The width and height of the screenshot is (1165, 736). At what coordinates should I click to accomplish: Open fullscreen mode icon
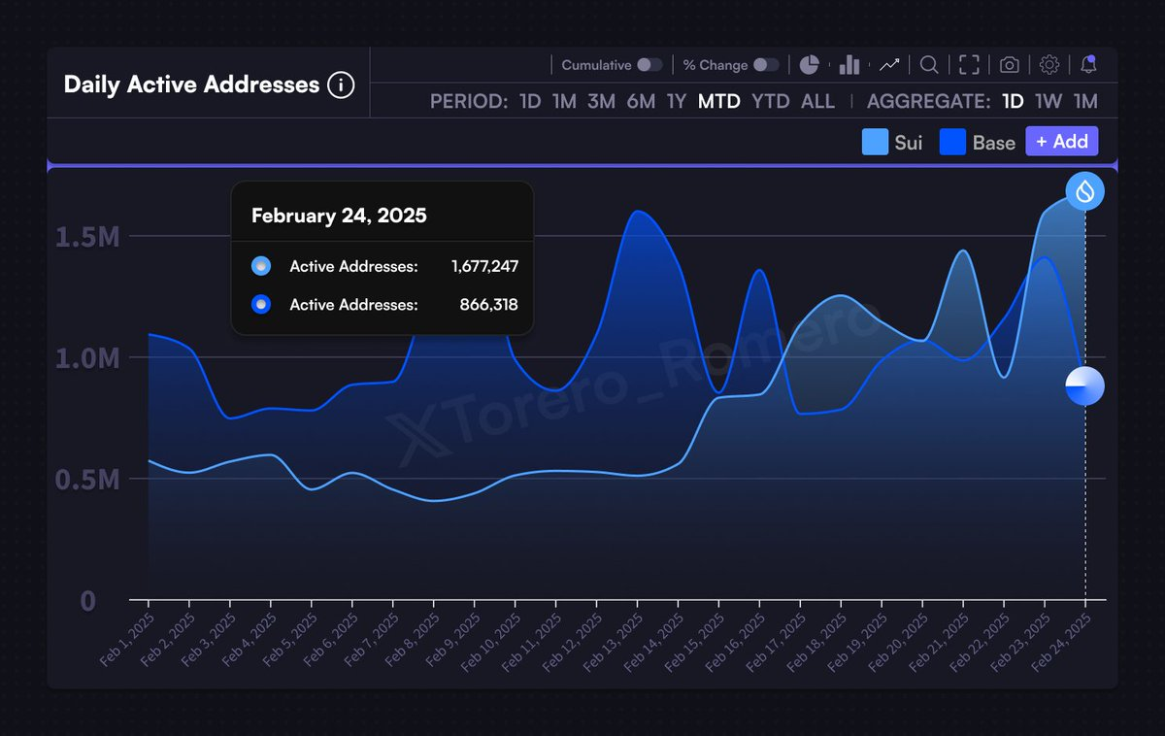(969, 65)
